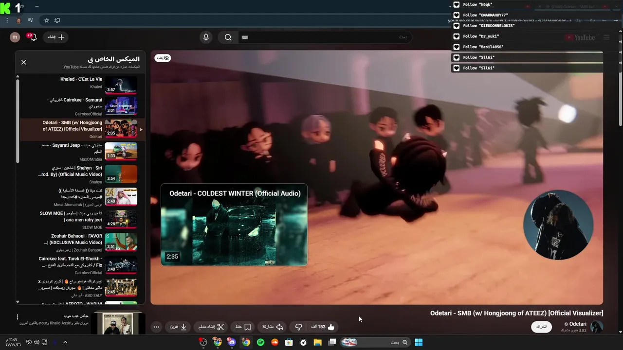The image size is (623, 350).
Task: Open options for the hip-hop mix card
Action: coord(17,317)
